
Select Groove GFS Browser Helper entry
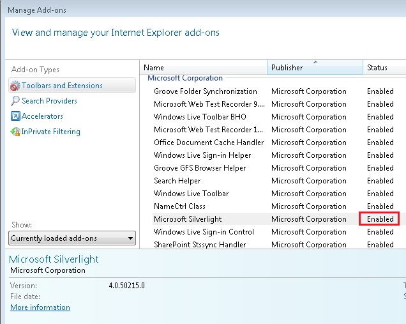coord(200,168)
